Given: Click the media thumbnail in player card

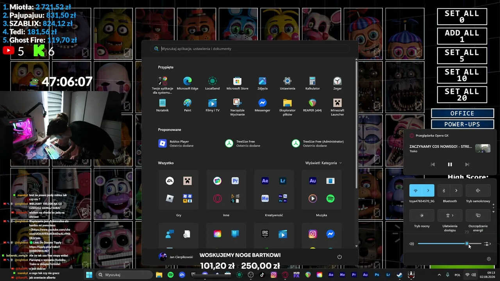Looking at the screenshot, I should [x=483, y=148].
